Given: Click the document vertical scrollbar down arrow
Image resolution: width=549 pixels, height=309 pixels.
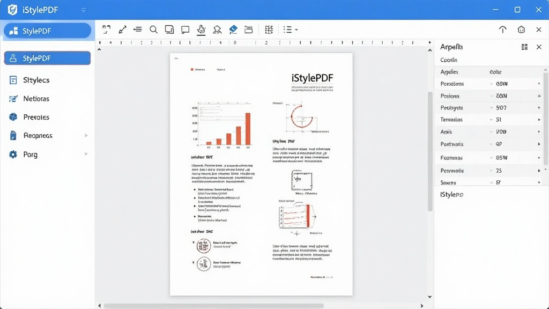Looking at the screenshot, I should [430, 297].
